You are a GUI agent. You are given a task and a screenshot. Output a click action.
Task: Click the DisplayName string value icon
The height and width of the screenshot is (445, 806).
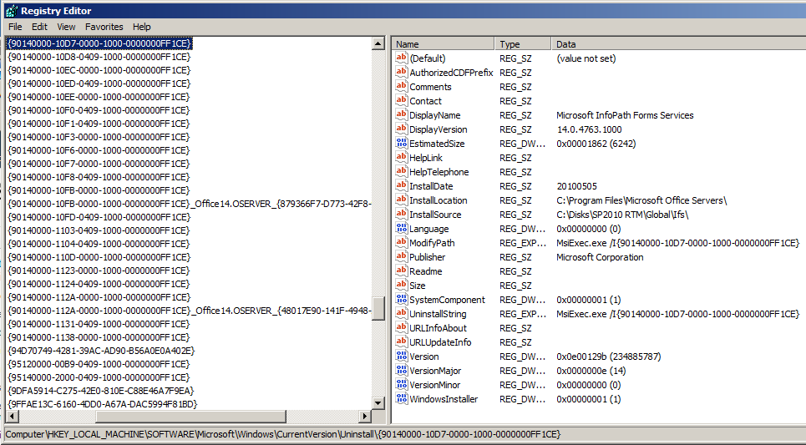coord(401,115)
